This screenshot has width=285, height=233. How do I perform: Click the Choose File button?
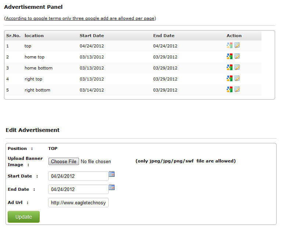(64, 161)
